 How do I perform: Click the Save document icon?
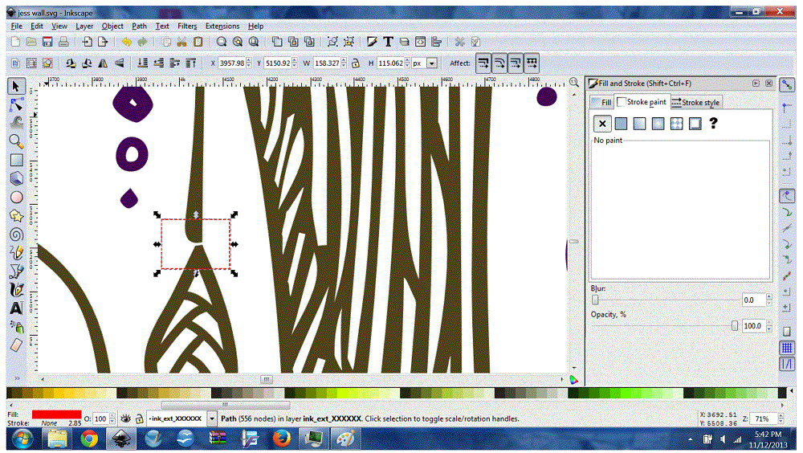47,42
